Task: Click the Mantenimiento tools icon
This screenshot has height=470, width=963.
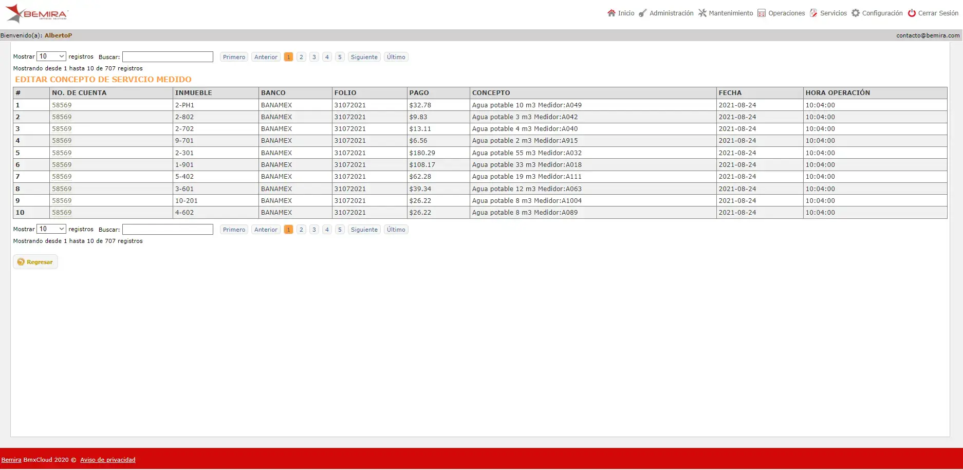Action: tap(702, 13)
